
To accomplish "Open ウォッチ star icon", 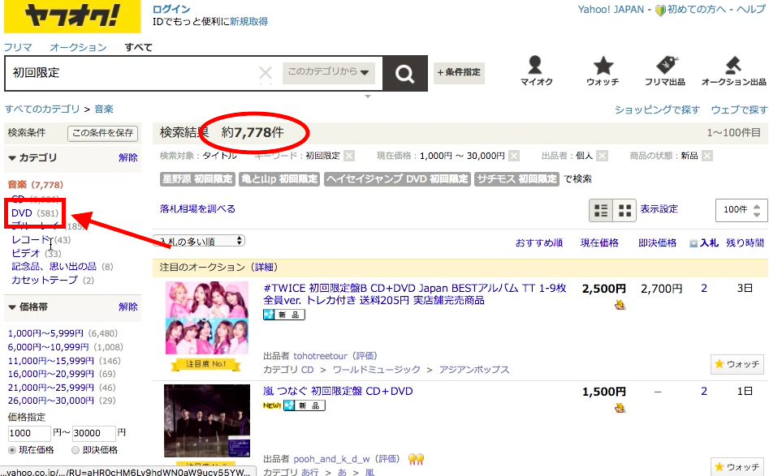I will (x=603, y=71).
